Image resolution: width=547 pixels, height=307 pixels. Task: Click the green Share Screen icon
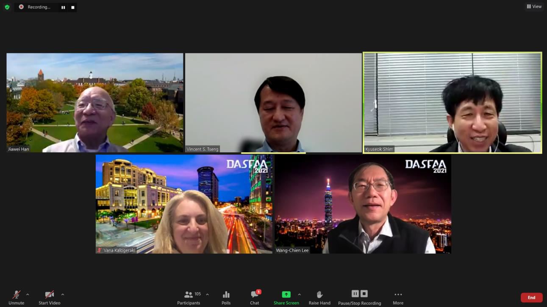[286, 295]
